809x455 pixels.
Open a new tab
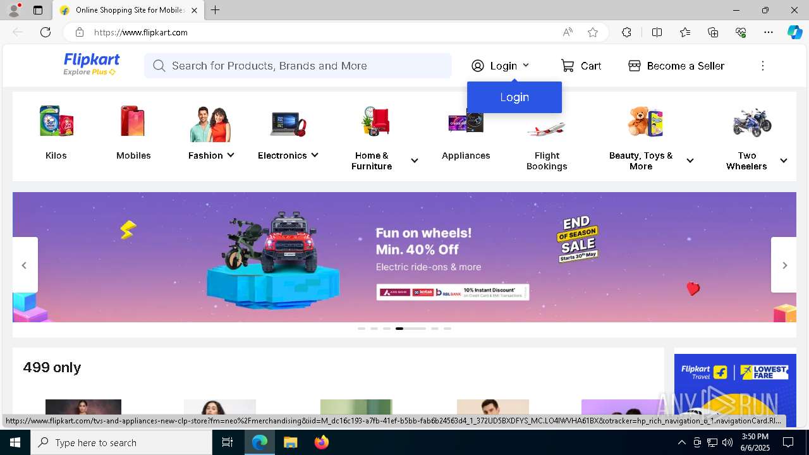[x=216, y=10]
